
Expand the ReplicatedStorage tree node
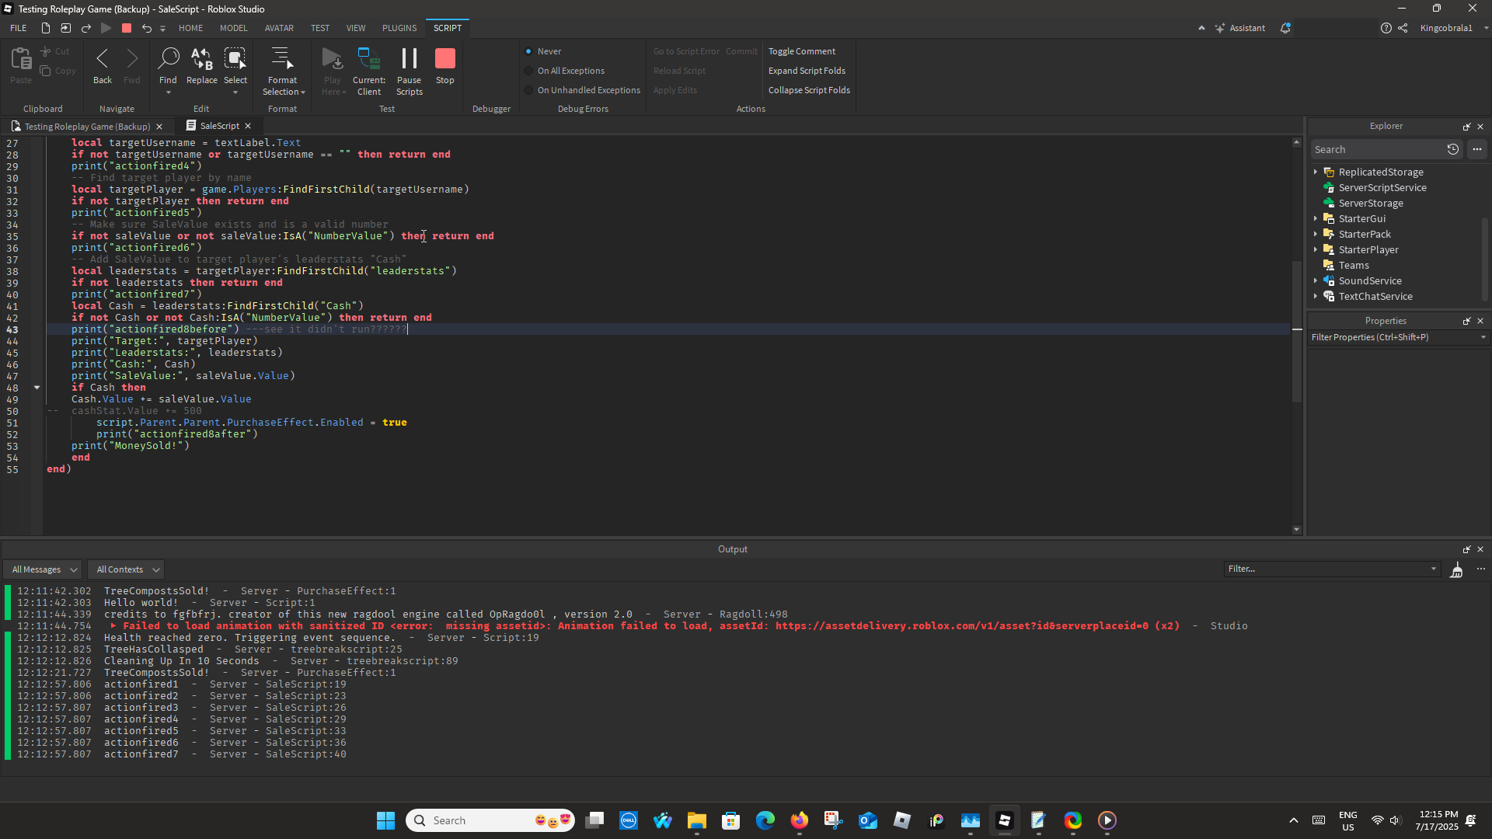[1316, 172]
